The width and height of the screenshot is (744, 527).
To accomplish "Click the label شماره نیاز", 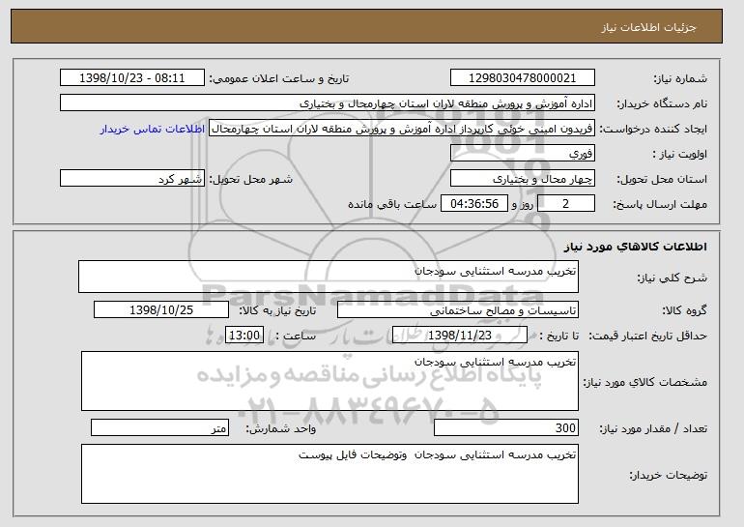I will tap(680, 78).
